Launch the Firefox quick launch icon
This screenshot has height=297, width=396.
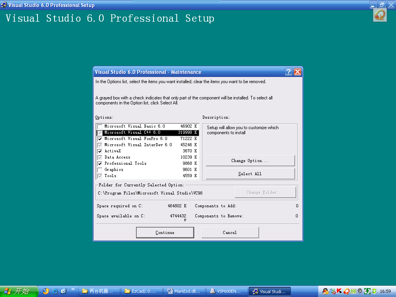click(46, 291)
